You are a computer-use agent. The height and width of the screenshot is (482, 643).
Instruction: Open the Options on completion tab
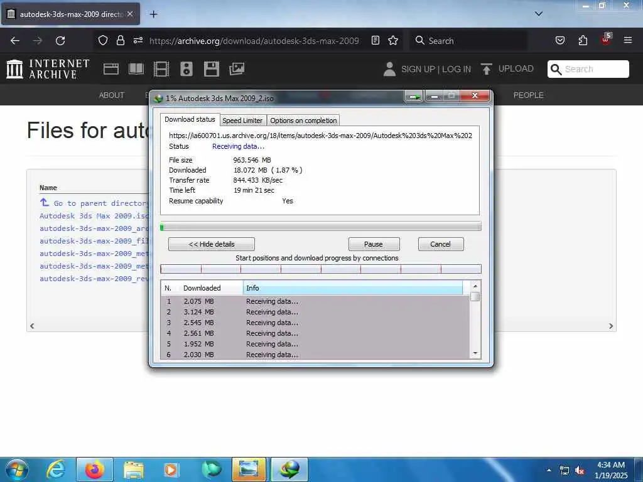point(303,120)
